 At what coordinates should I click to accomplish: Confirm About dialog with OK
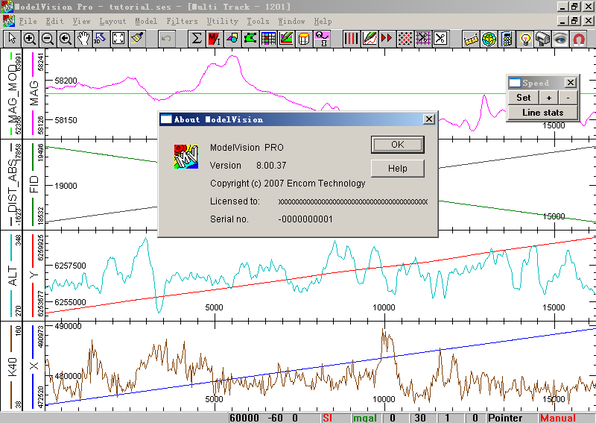point(398,145)
